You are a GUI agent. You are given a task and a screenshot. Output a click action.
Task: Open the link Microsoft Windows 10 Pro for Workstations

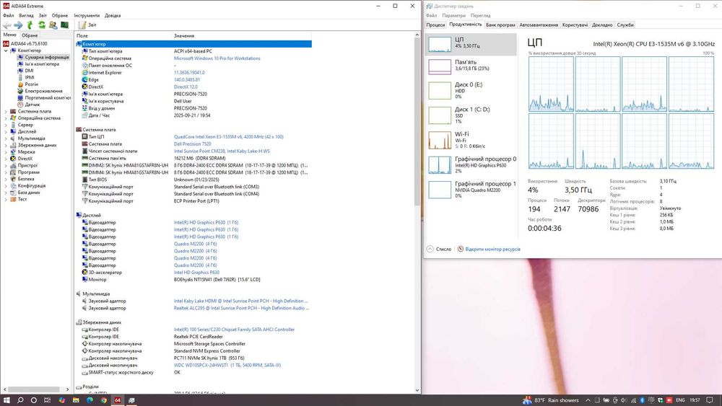(217, 58)
